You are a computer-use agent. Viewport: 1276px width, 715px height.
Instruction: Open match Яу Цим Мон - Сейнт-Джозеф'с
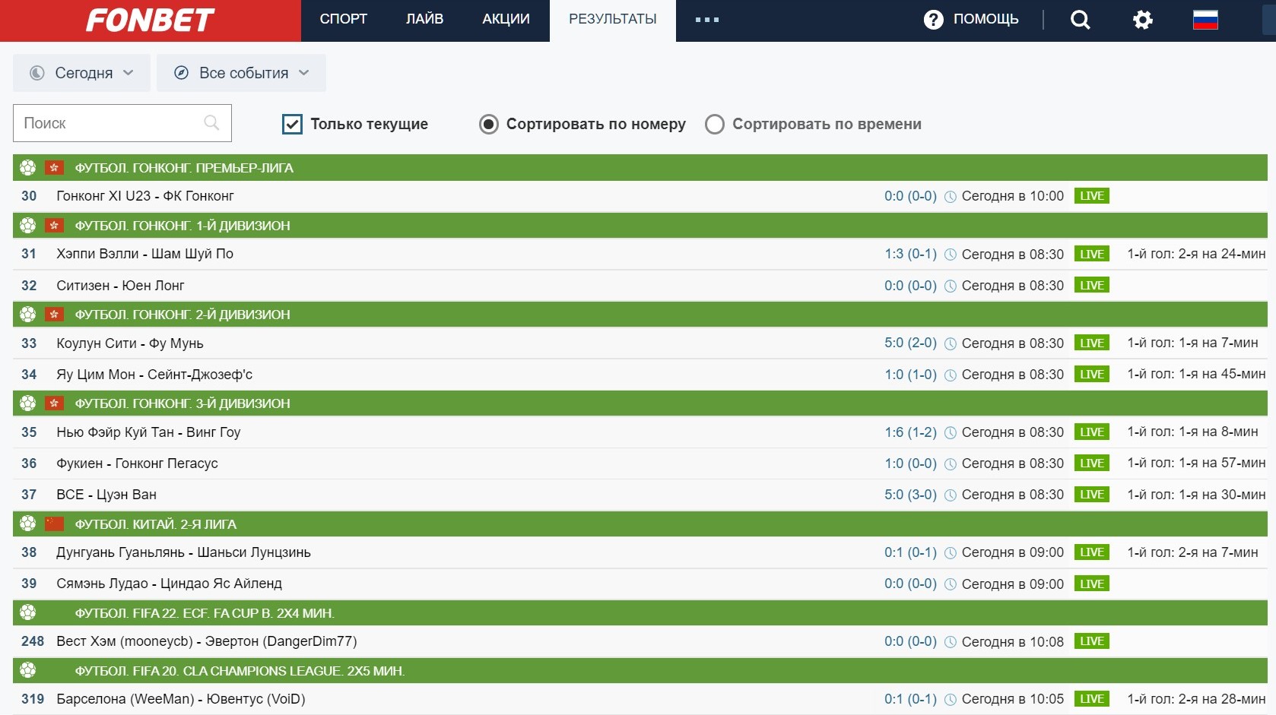click(154, 375)
